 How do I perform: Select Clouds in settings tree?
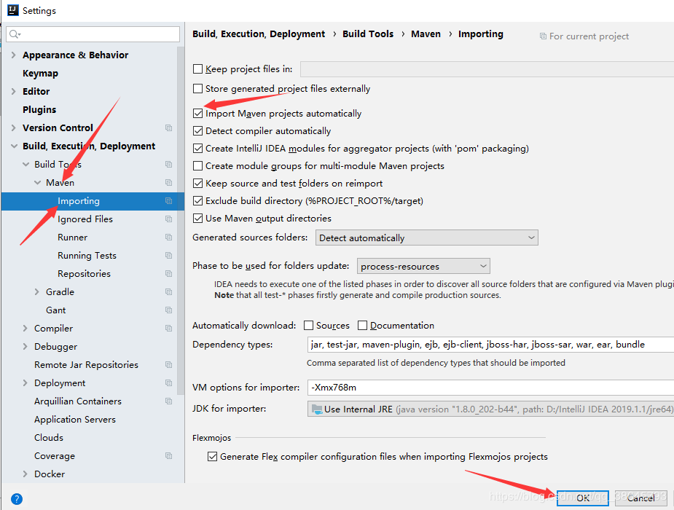pyautogui.click(x=49, y=437)
